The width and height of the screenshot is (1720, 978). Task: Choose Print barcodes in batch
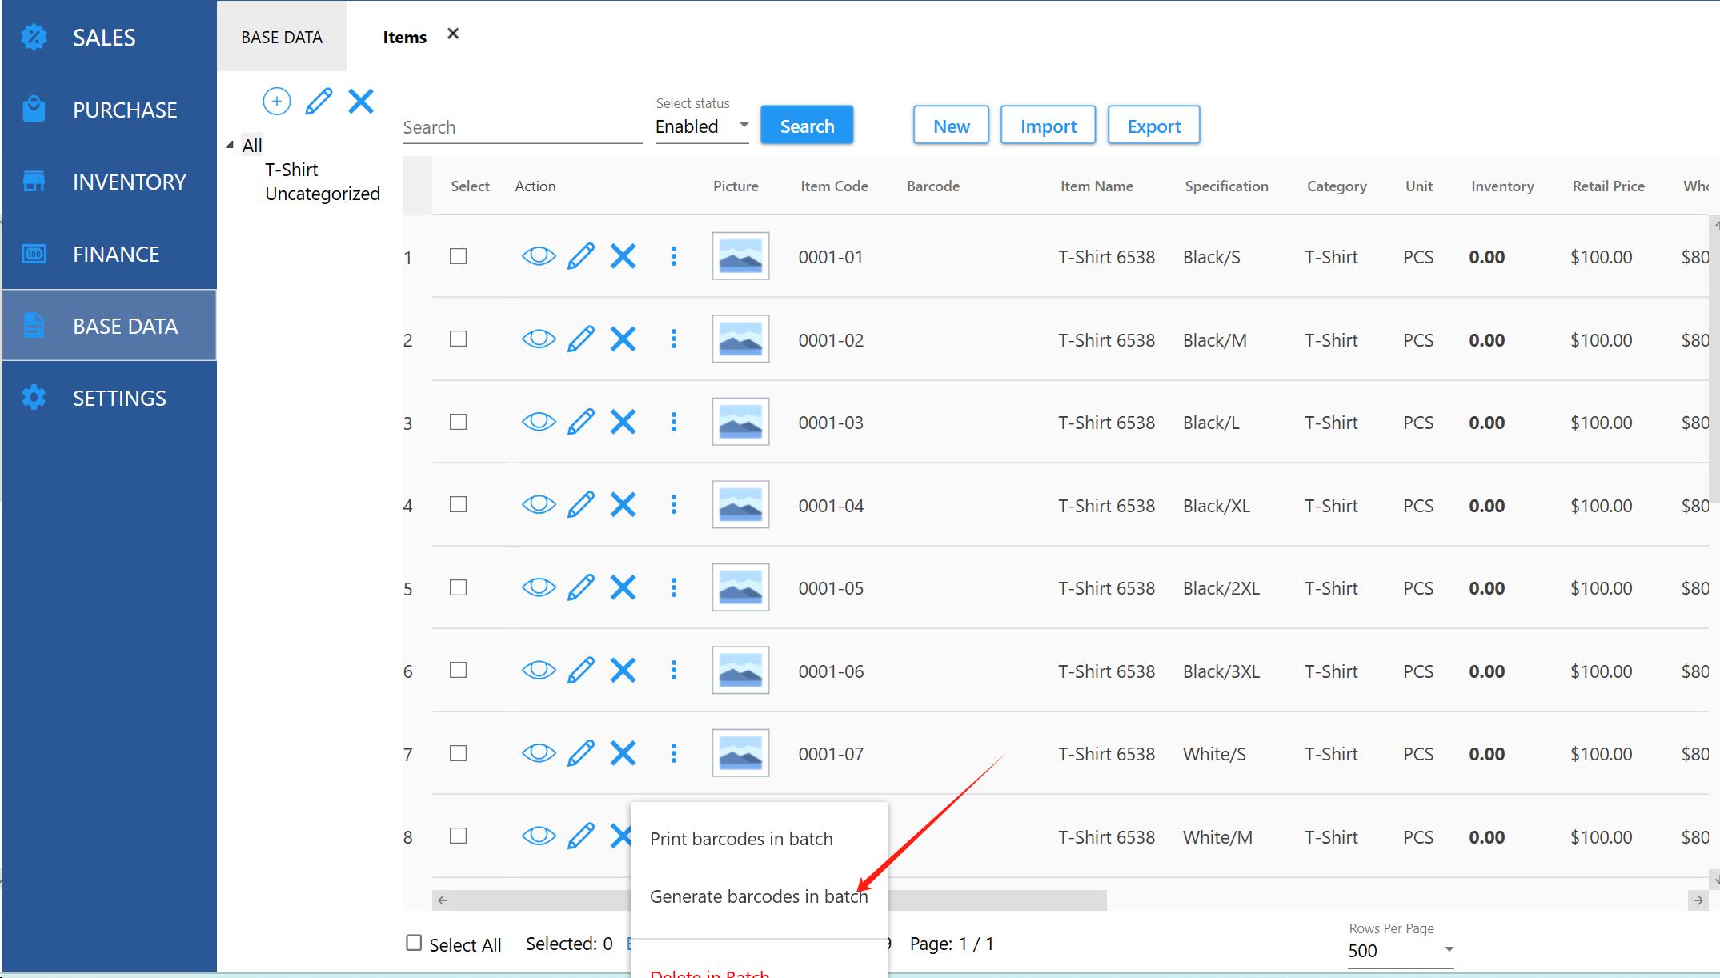(x=741, y=839)
